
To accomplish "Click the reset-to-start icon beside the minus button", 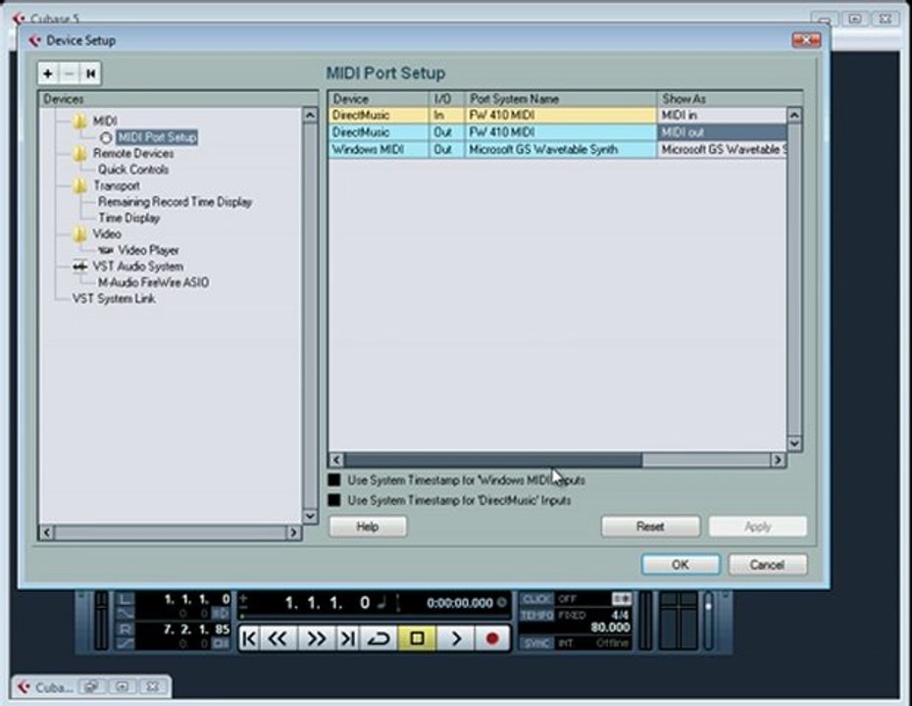I will (90, 74).
